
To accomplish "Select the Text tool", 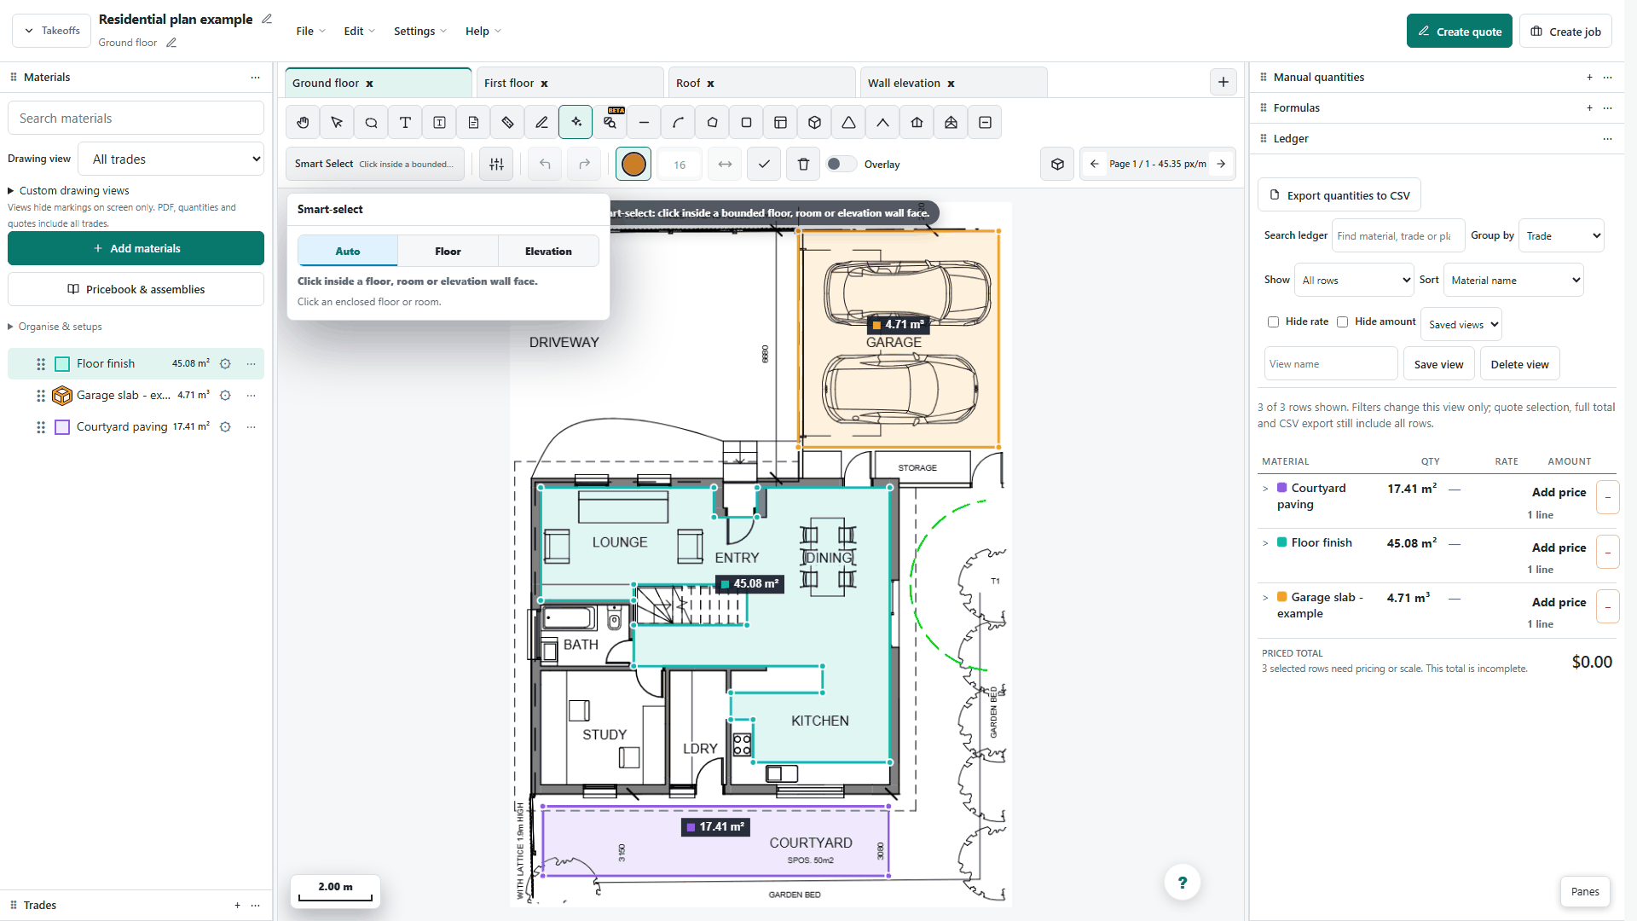I will [405, 123].
